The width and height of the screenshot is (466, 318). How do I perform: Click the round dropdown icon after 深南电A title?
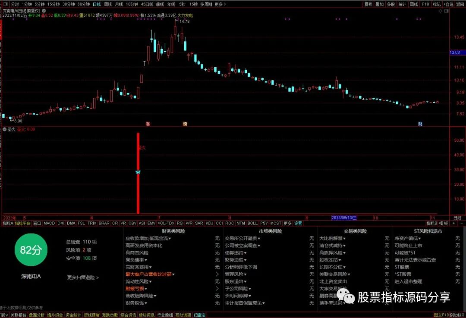(44, 11)
